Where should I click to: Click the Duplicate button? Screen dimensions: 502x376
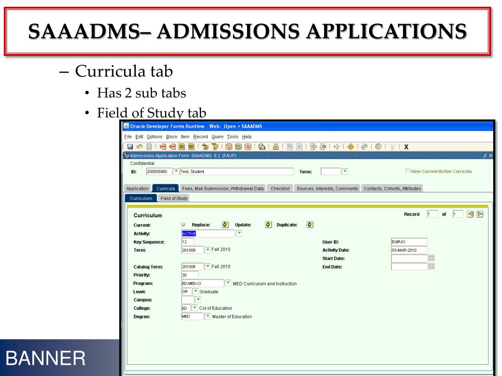(310, 225)
